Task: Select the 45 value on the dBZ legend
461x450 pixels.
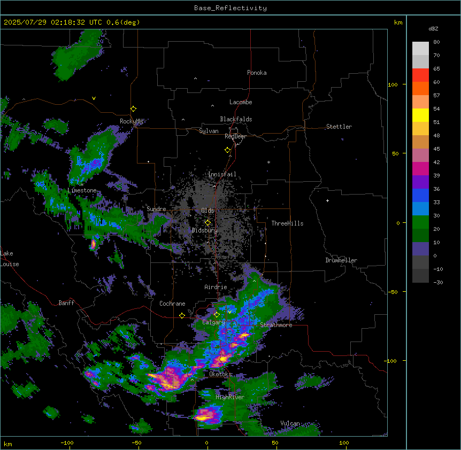Action: pyautogui.click(x=436, y=149)
